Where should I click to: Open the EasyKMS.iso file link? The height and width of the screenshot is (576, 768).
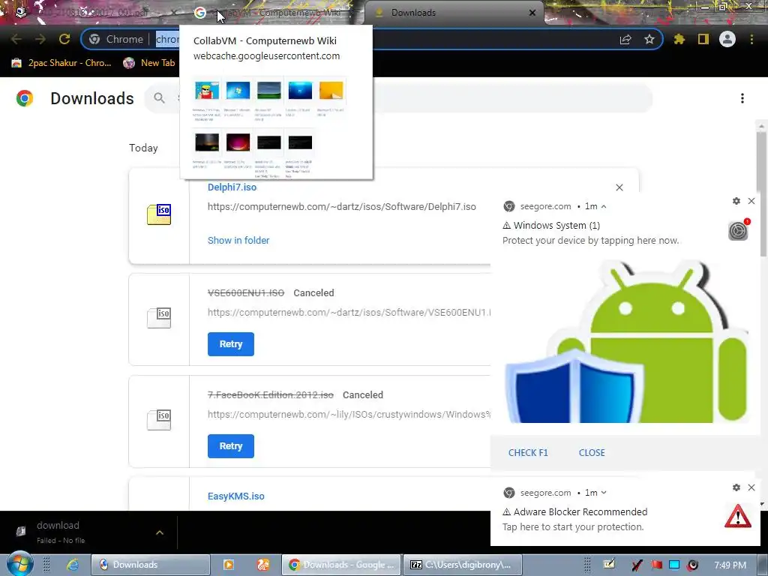[236, 496]
